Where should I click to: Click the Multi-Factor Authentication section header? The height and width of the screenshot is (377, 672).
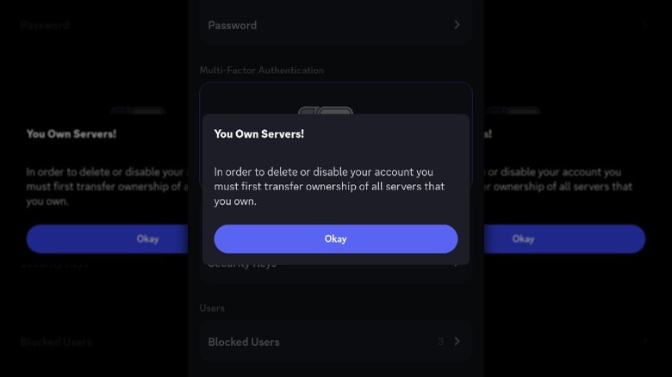point(261,71)
